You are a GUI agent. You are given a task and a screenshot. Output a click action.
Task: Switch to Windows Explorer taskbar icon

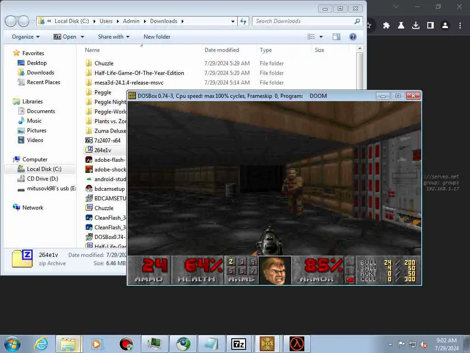pos(68,344)
